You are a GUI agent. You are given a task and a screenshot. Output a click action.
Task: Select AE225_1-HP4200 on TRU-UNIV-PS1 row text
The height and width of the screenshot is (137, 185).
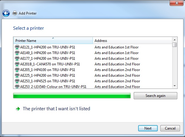pyautogui.click(x=47, y=75)
